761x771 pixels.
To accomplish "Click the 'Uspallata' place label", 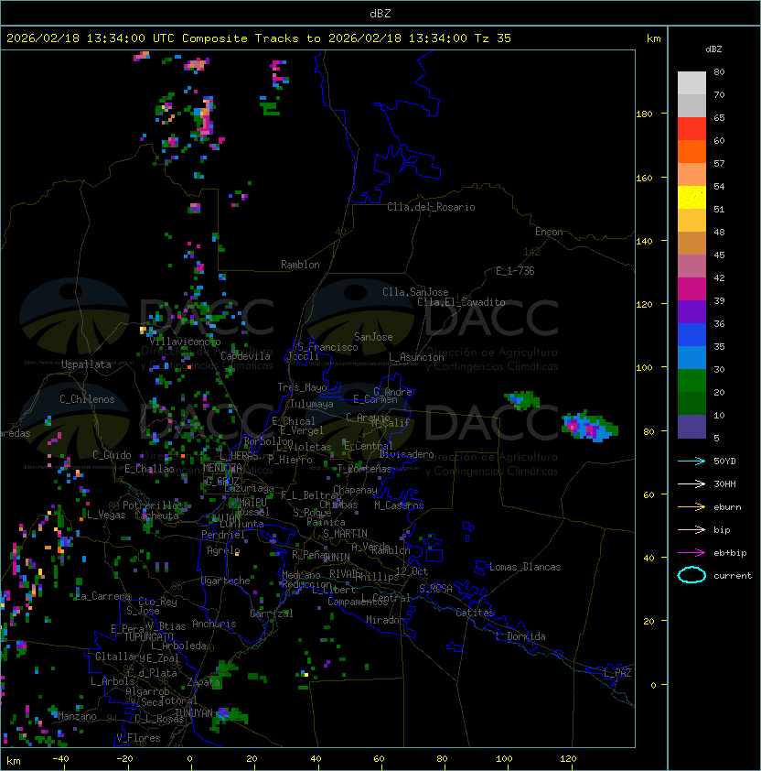I will click(x=86, y=364).
